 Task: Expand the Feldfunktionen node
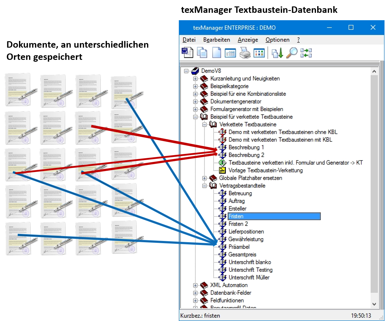point(195,300)
